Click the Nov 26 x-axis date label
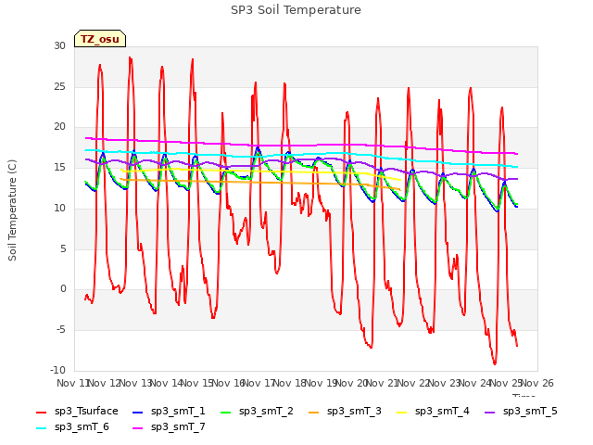 tap(537, 383)
